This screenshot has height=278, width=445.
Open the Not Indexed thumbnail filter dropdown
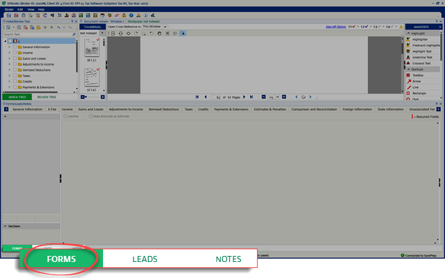point(102,33)
